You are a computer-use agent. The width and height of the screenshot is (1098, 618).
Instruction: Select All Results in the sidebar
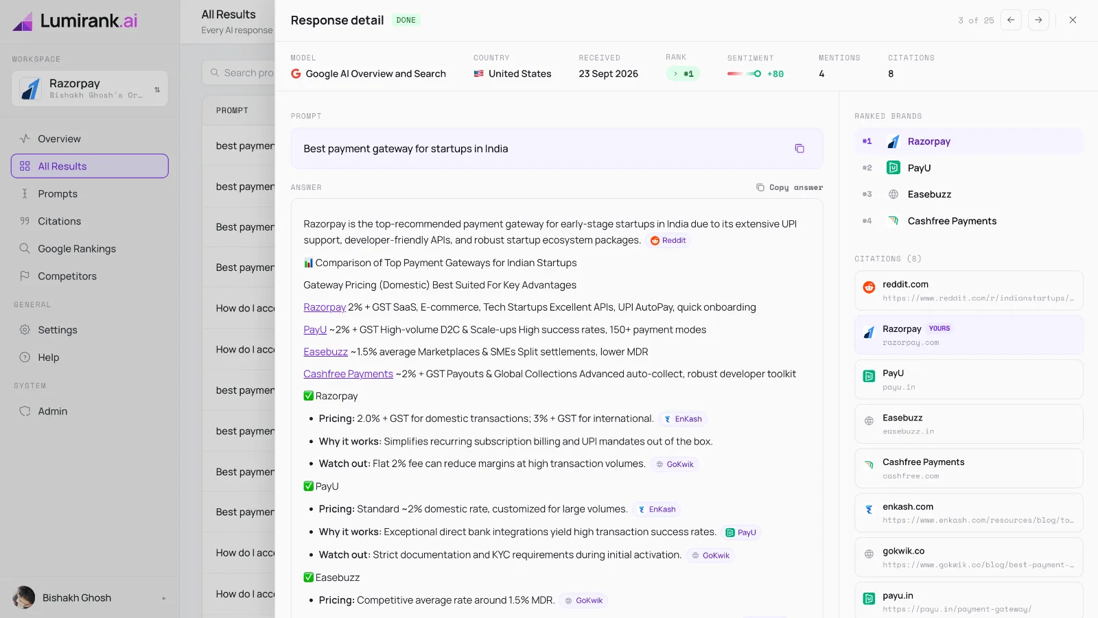click(90, 166)
